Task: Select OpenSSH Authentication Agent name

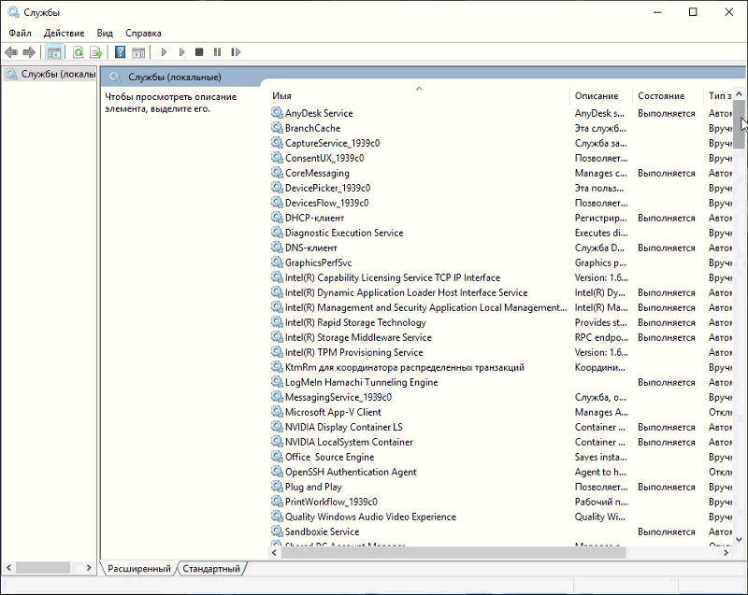Action: point(351,472)
